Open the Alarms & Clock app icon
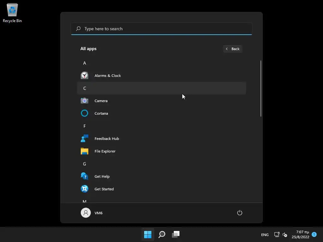This screenshot has height=242, width=323. click(85, 76)
